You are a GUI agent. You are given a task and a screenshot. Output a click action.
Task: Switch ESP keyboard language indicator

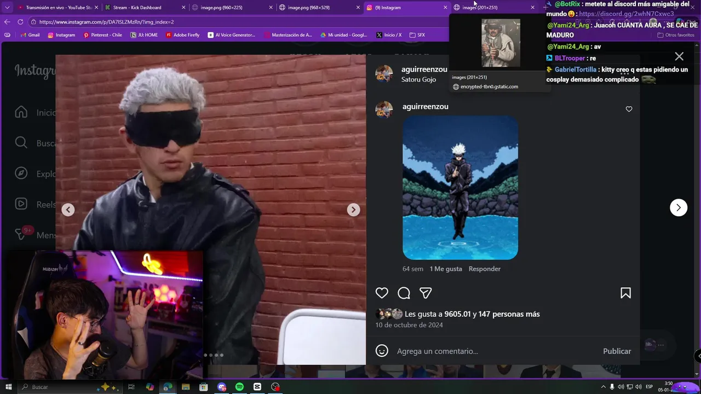pyautogui.click(x=650, y=387)
